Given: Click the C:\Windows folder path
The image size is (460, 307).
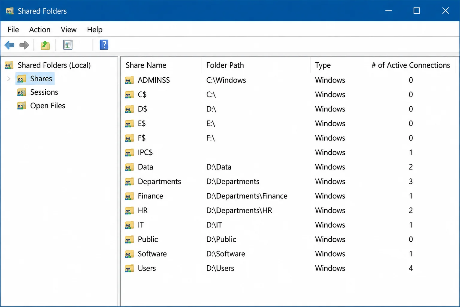Looking at the screenshot, I should (x=226, y=80).
